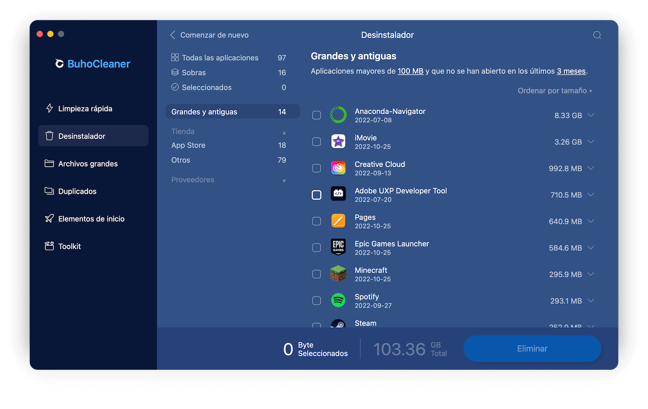Screen dimensions: 648x409
Task: Tick the Pages checkbox
Action: tap(317, 221)
